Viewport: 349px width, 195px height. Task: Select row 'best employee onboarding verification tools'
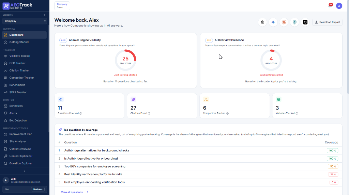coord(198,182)
